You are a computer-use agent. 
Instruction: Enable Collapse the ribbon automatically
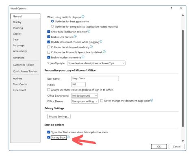coord(49,47)
